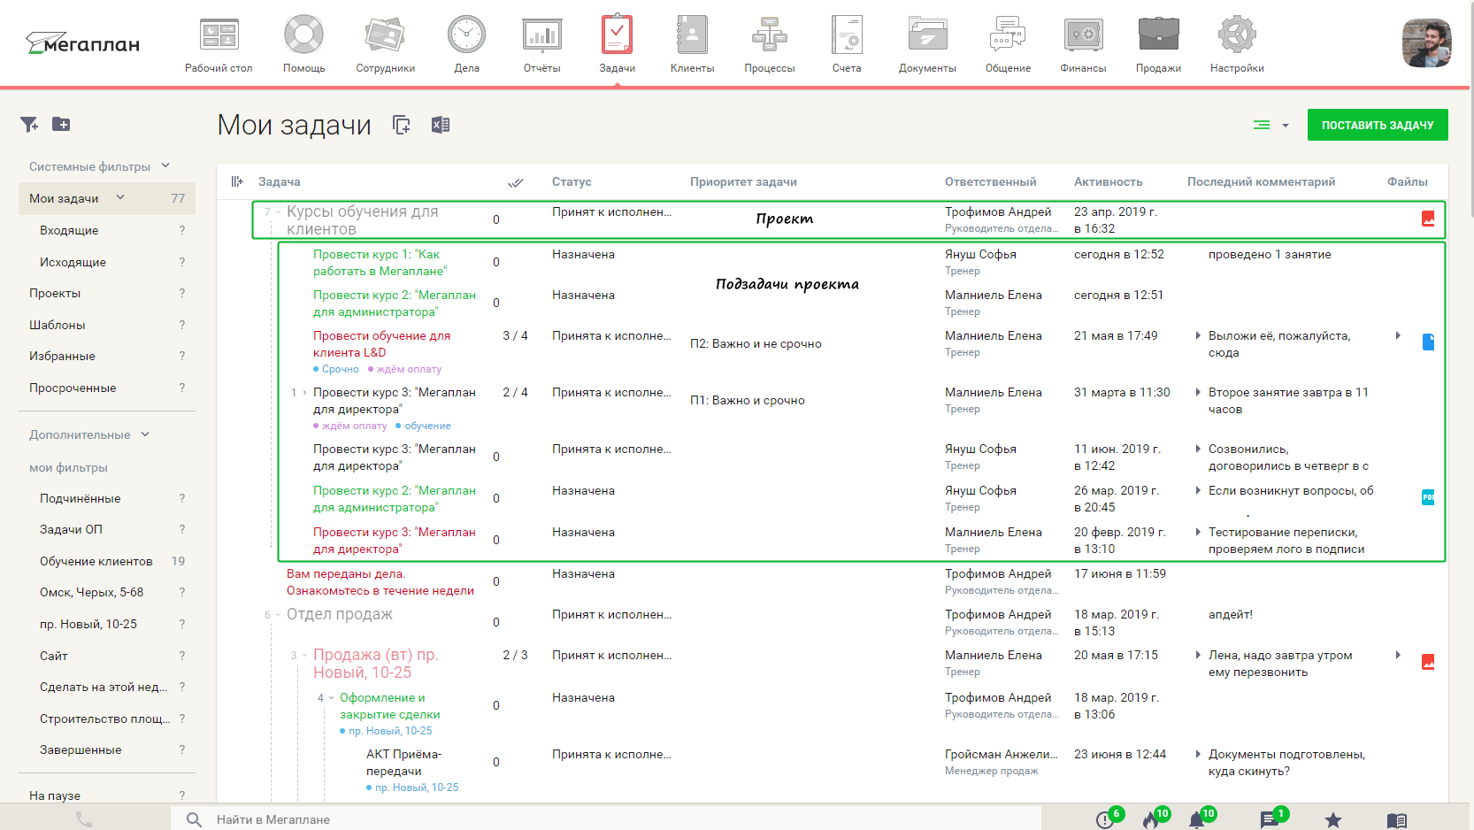Open the Финансы safe icon
Screen dimensions: 1474x830
[1083, 35]
